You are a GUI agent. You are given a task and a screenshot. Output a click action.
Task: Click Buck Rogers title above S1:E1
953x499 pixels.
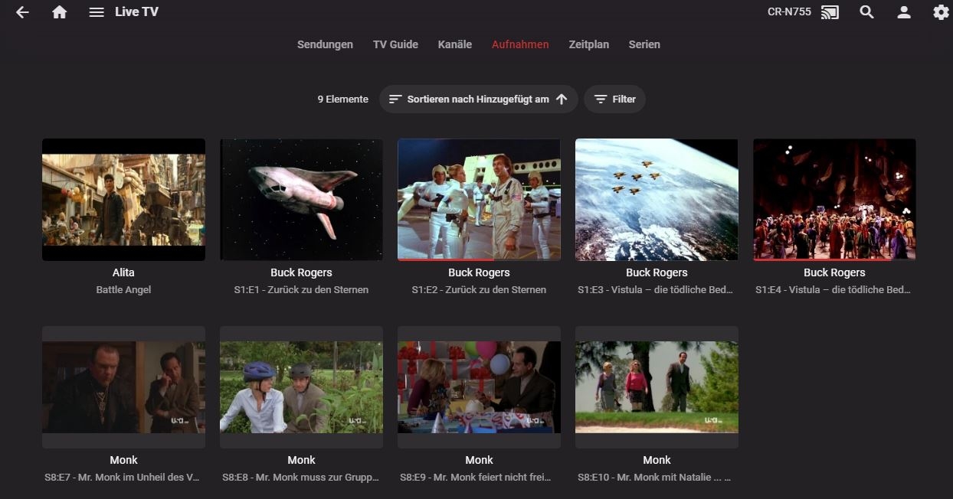tap(301, 272)
